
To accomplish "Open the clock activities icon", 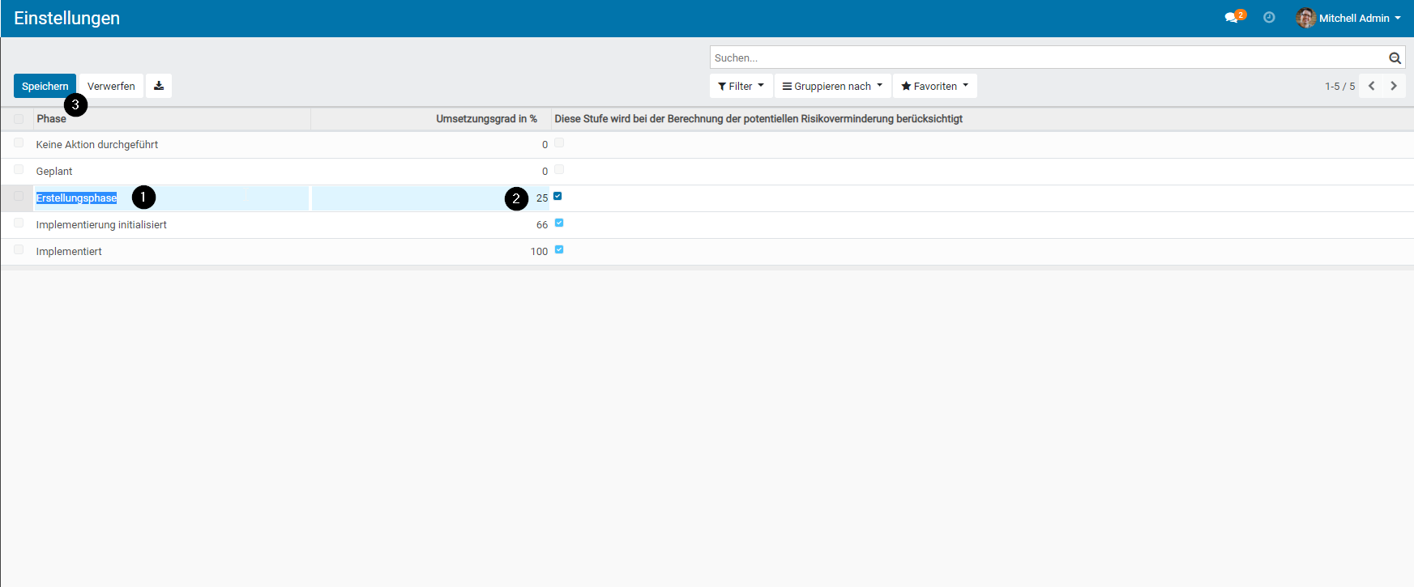I will (1269, 18).
